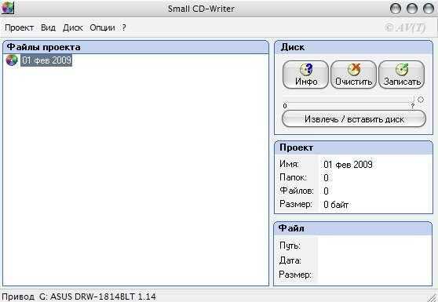
Task: Click the app icon in title bar
Action: click(x=7, y=8)
